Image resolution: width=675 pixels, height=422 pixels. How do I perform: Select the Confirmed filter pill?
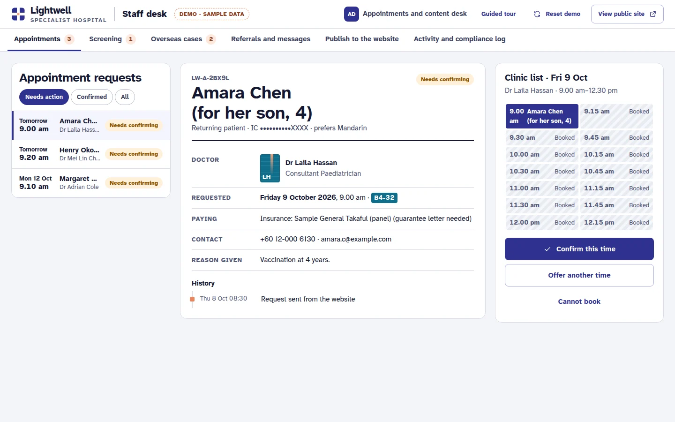point(92,97)
